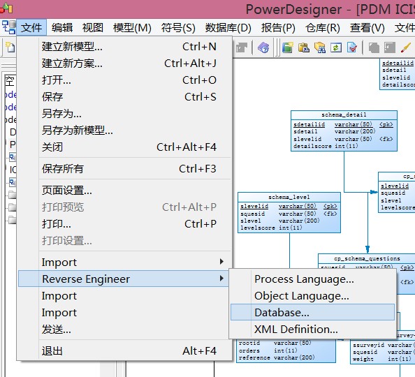This screenshot has height=377, width=415.
Task: Choose XML Definition... from submenu
Action: [x=312, y=329]
